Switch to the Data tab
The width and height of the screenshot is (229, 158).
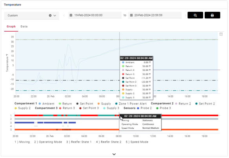(24, 27)
